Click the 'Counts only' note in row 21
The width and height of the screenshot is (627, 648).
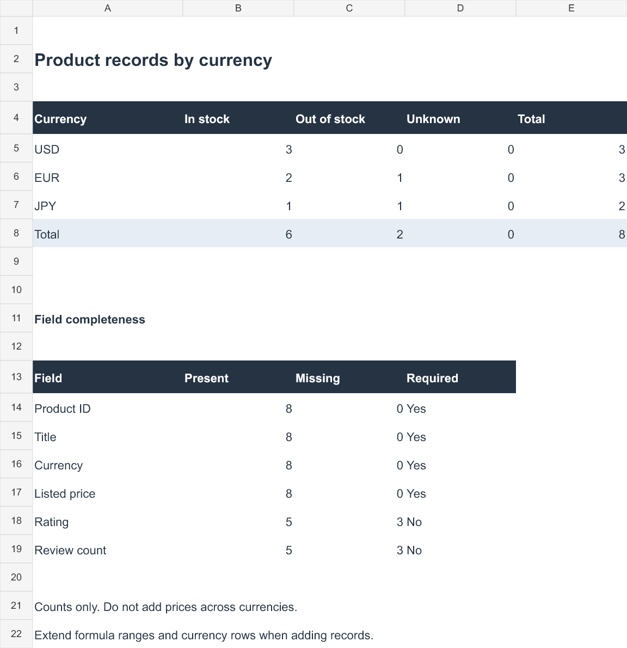165,607
